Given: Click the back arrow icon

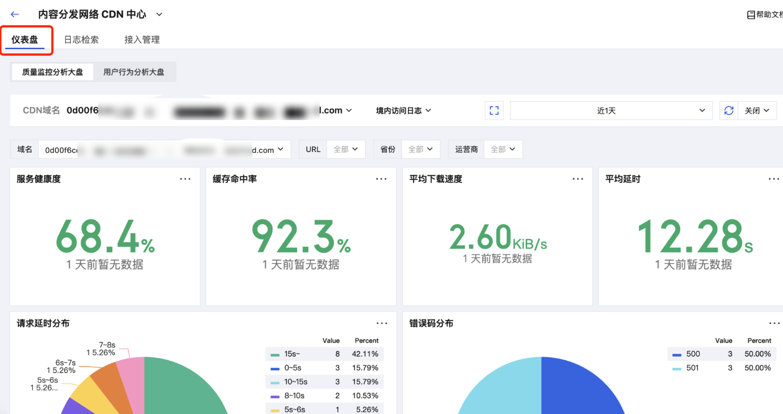Looking at the screenshot, I should click(x=14, y=14).
